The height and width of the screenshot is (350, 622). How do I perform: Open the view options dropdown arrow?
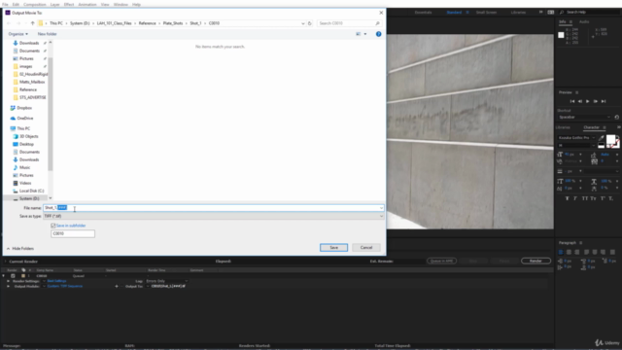[365, 34]
